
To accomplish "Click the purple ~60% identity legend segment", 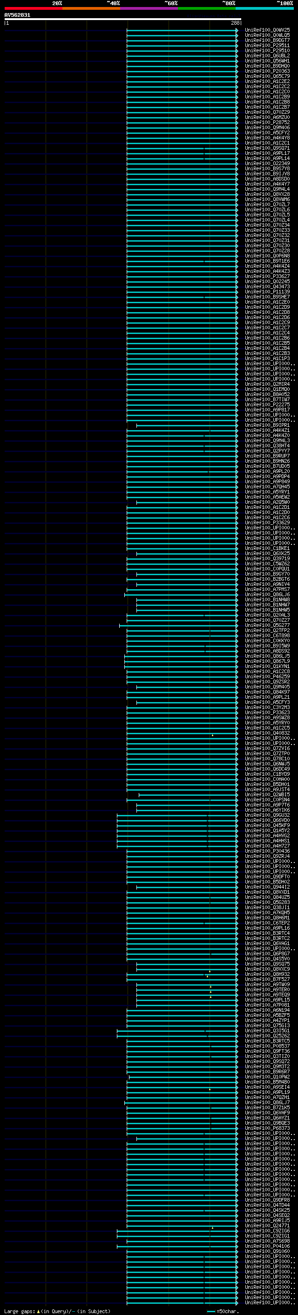I will [x=149, y=8].
